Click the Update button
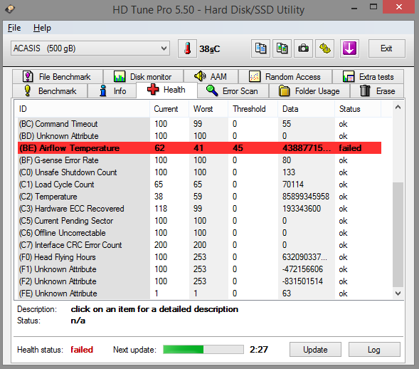This screenshot has width=419, height=369. point(315,350)
